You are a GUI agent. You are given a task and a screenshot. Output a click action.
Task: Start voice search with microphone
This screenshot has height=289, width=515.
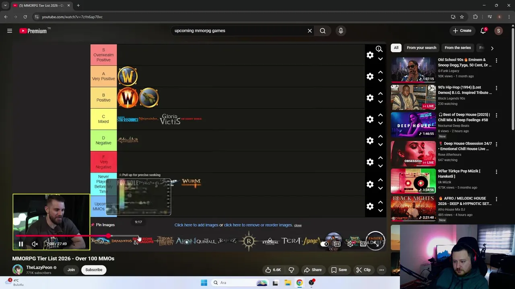click(341, 31)
